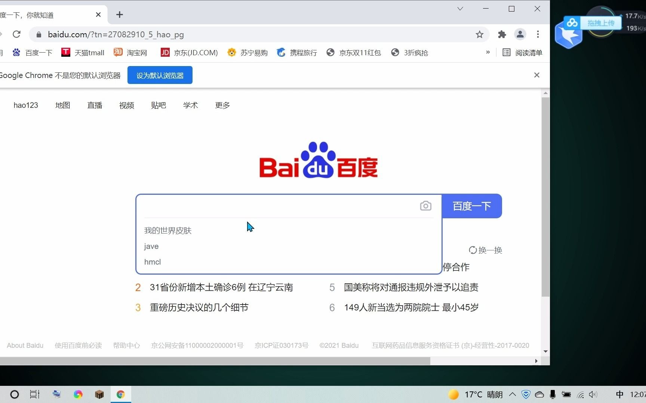Show hidden system tray icons
The height and width of the screenshot is (403, 646).
[512, 394]
